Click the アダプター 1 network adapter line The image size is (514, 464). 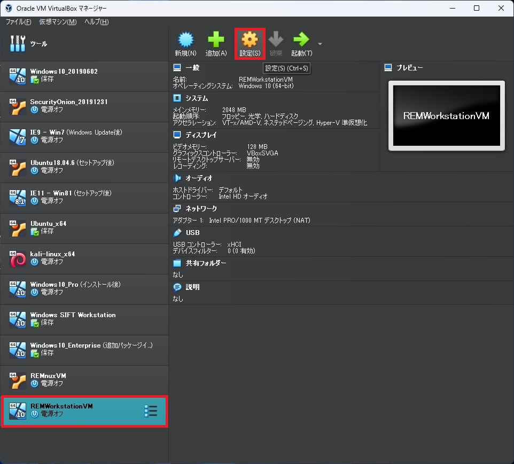[x=242, y=221]
